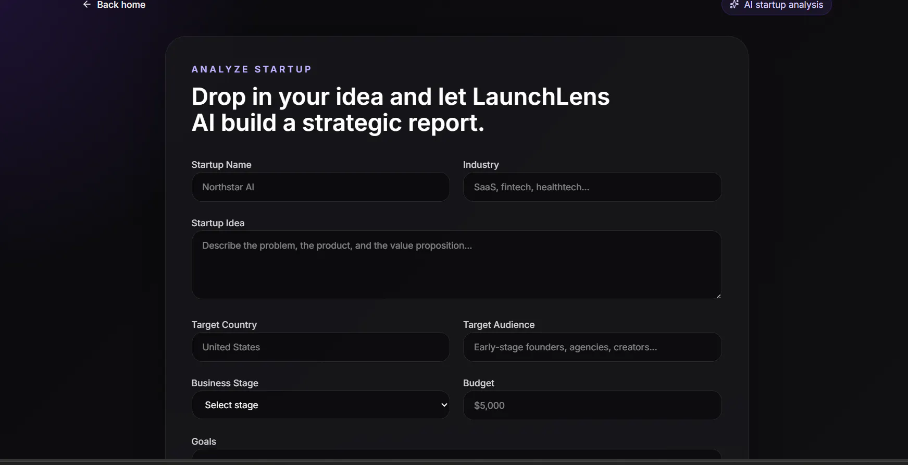Click the Target Country label
Screen dimensions: 908x465
[224, 325]
